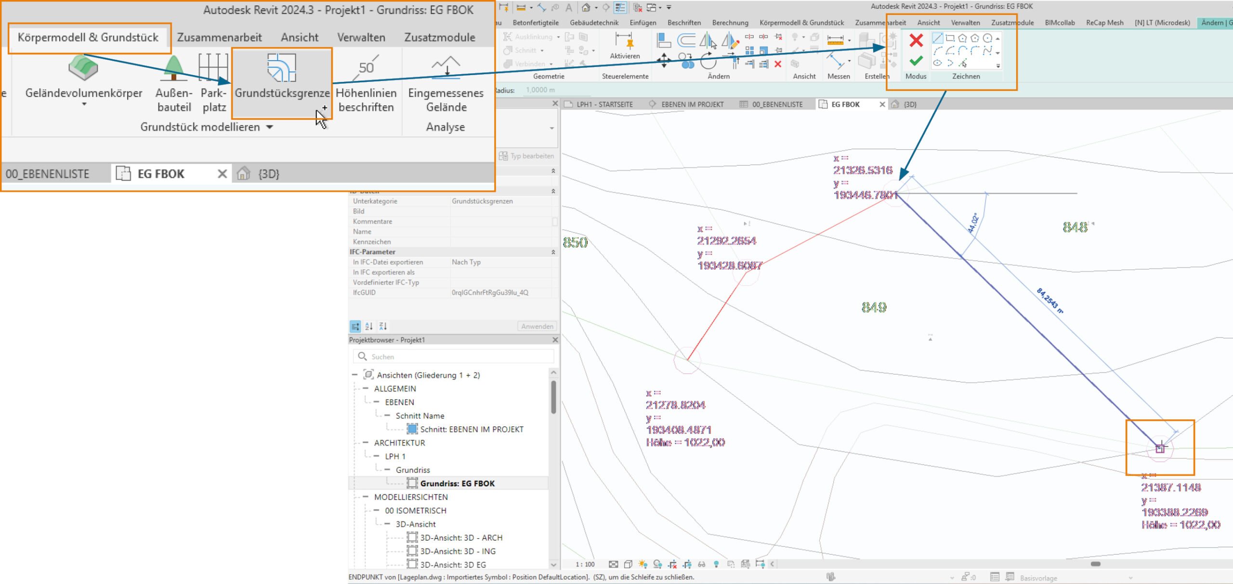Image resolution: width=1233 pixels, height=584 pixels.
Task: Open Geländevolumenkörper dropdown arrow
Action: coord(84,104)
